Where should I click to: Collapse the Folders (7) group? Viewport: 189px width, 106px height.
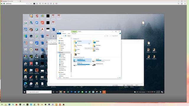(73, 39)
